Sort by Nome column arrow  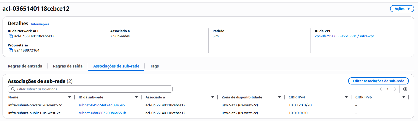[x=70, y=97]
